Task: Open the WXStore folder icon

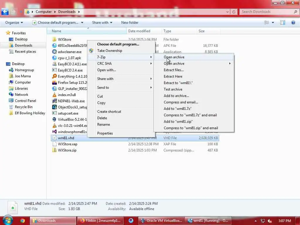Action: tap(54, 39)
